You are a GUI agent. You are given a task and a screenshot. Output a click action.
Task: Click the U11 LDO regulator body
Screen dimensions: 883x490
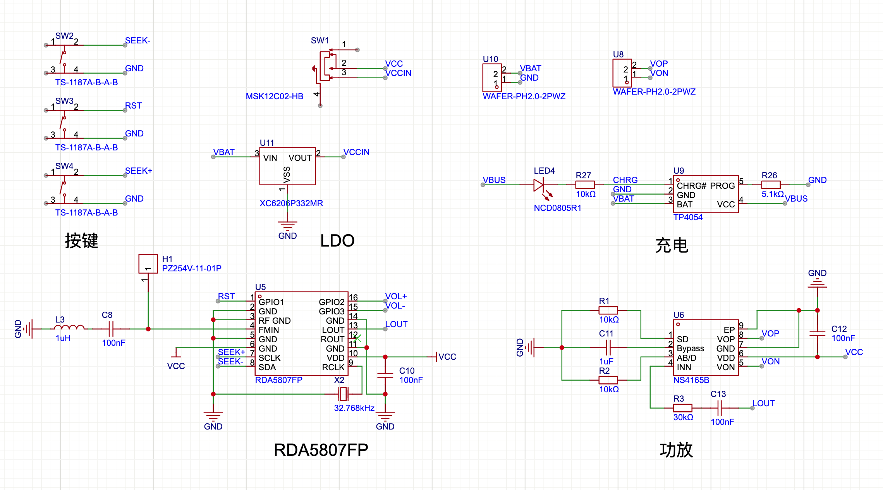[x=287, y=166]
